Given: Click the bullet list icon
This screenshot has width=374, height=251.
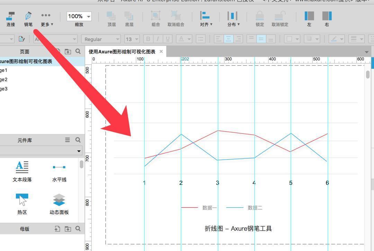Looking at the screenshot, I should [x=201, y=39].
